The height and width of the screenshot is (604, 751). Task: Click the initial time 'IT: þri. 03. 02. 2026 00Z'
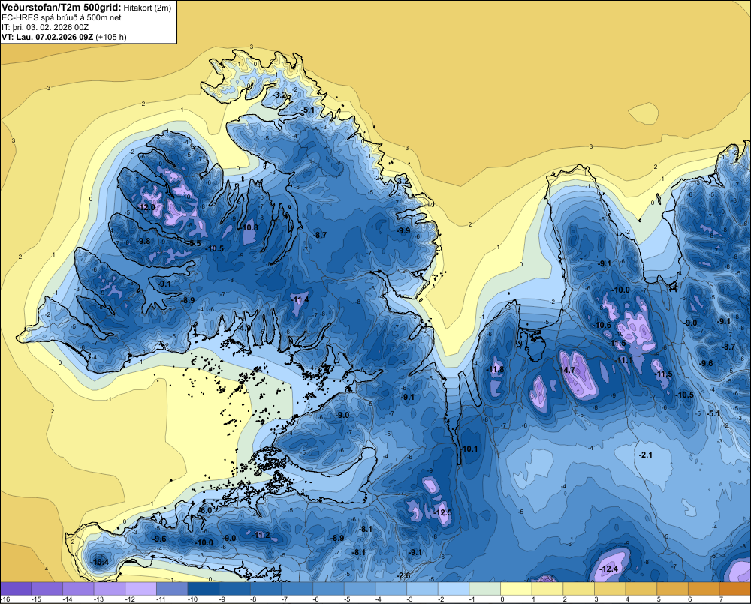tap(45, 27)
